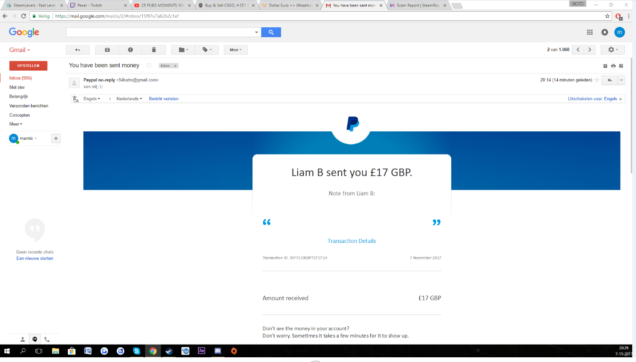Archive this email with the archive icon
The image size is (636, 362).
coord(107,50)
